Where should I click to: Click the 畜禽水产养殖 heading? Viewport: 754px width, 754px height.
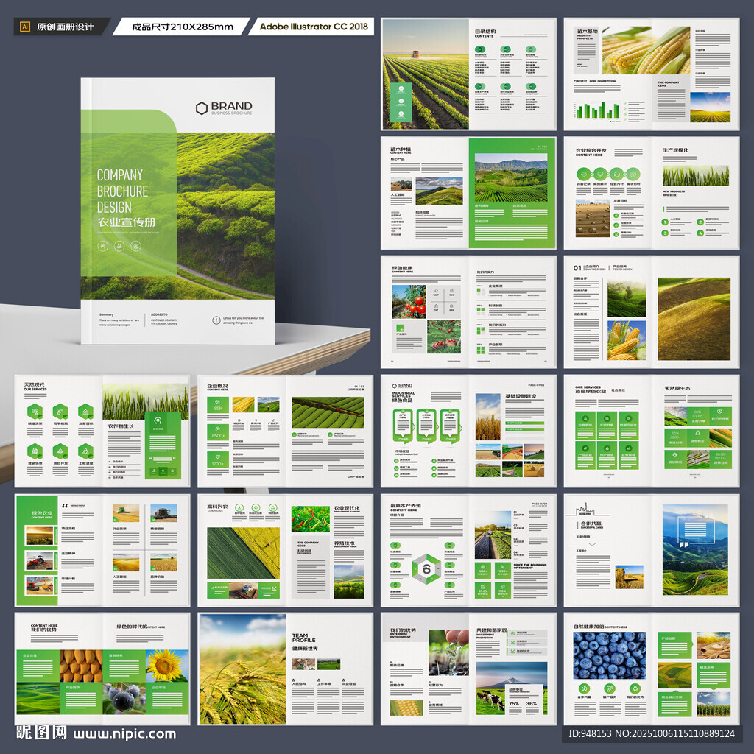pyautogui.click(x=406, y=506)
